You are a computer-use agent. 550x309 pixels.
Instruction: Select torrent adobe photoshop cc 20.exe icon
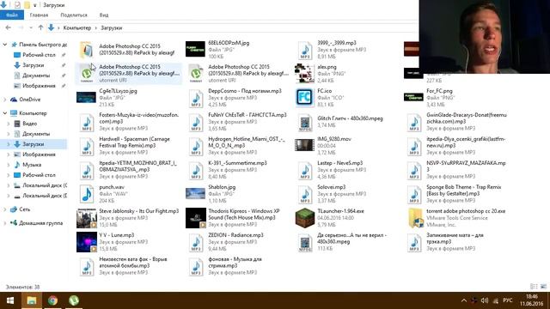point(415,218)
